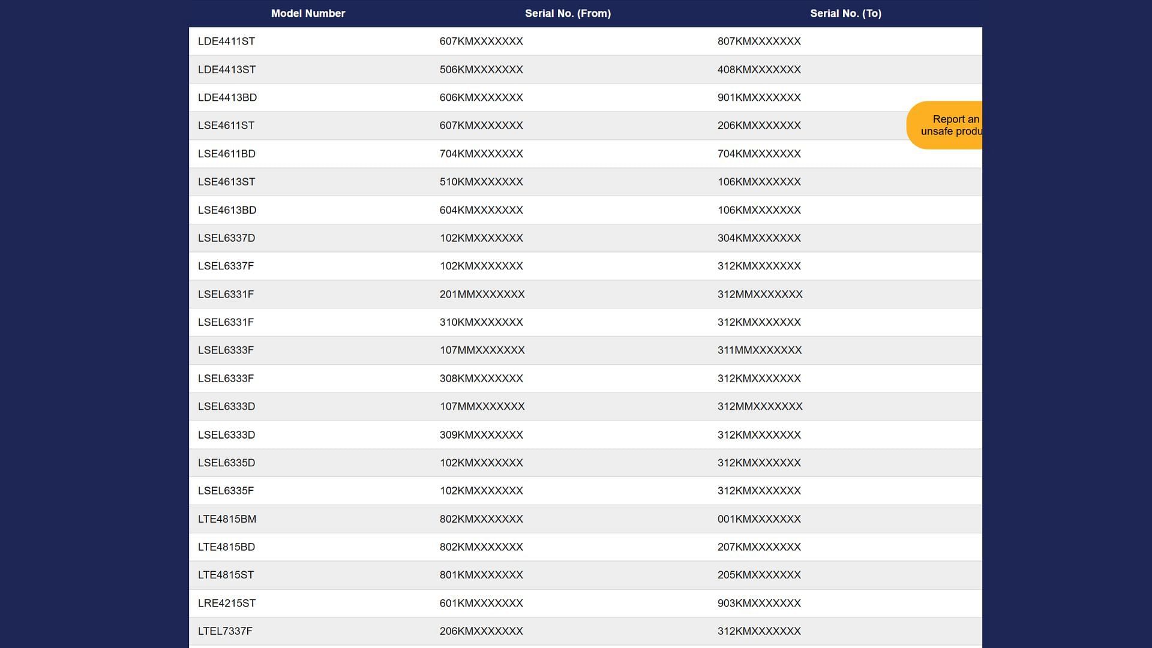Click serial to 903KMXXXXXXX for LRE4215ST
Screen dimensions: 1152x648
click(759, 603)
